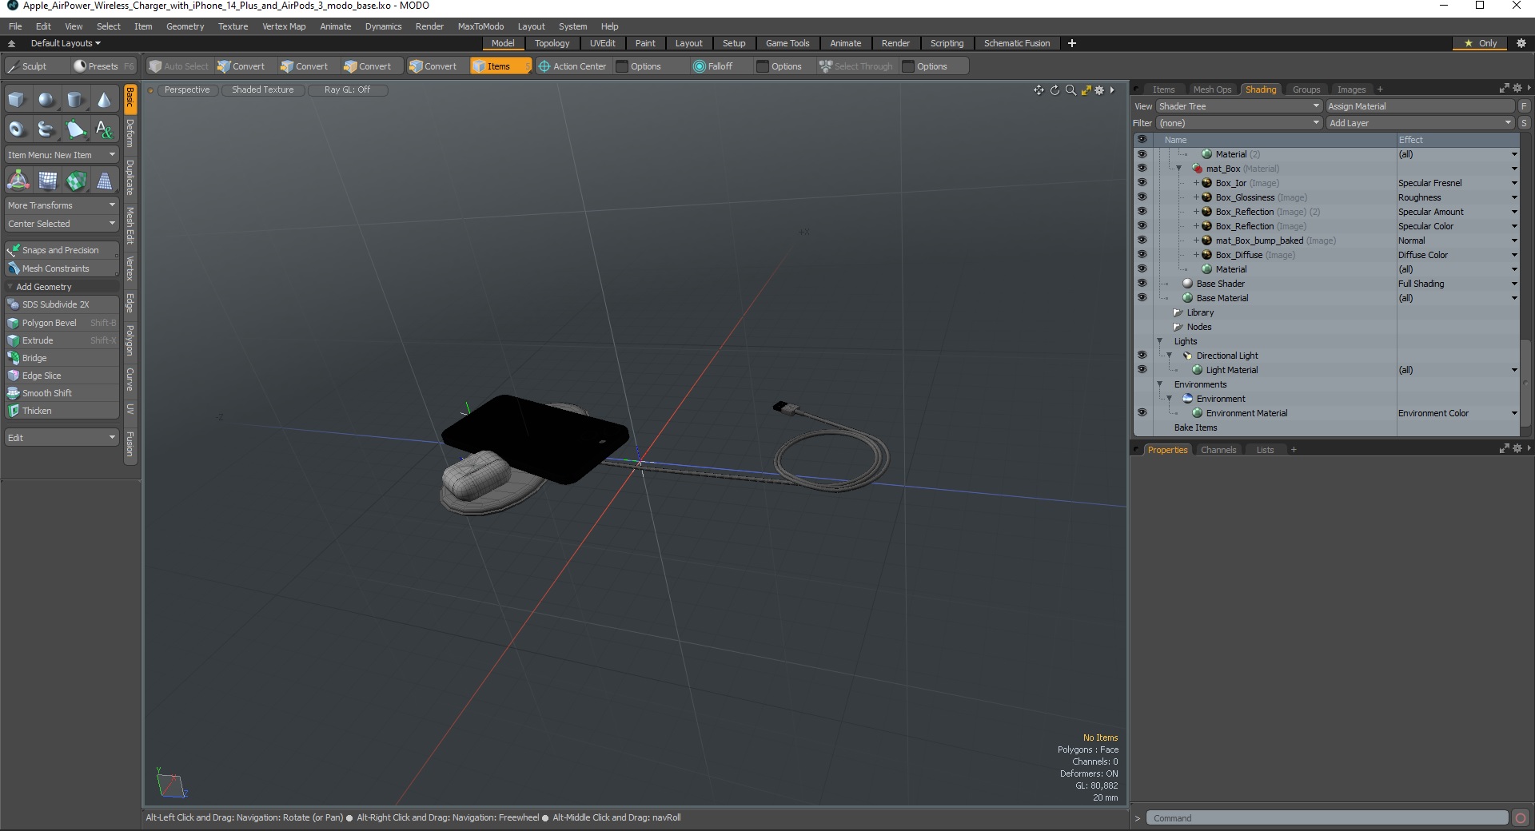Screen dimensions: 1535x831
Task: Click the Assign Material button
Action: click(1420, 106)
